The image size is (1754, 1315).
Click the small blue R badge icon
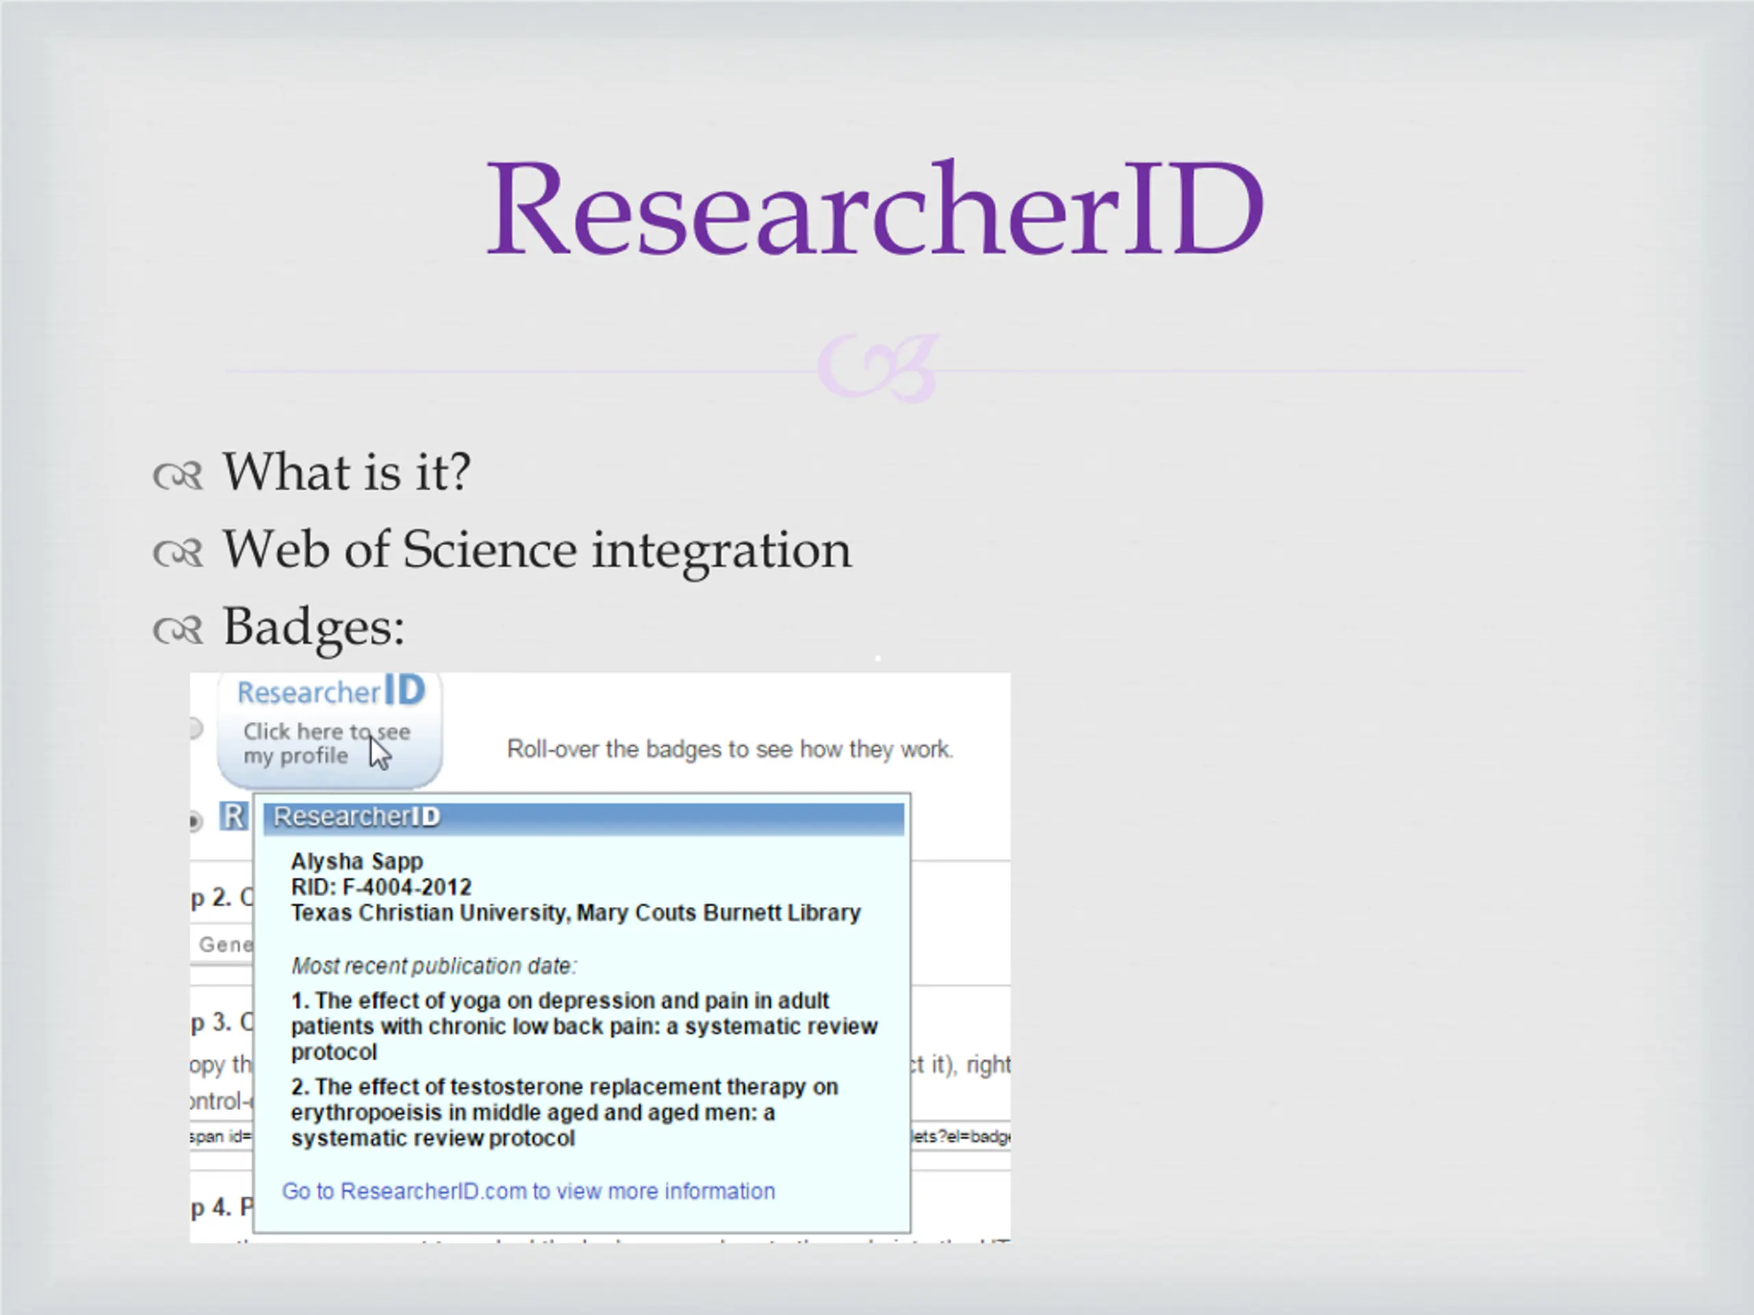pos(233,816)
